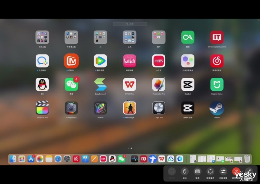260x184 pixels.
Task: Click the Launchpad search field
Action: pos(130,24)
